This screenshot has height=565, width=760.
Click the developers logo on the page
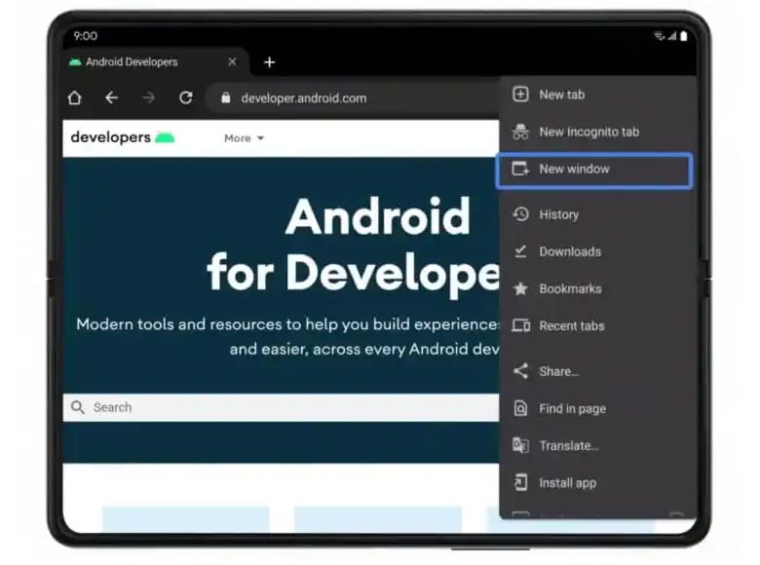[122, 137]
